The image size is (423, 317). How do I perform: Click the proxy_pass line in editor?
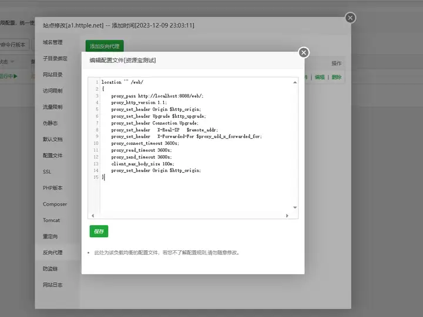click(157, 96)
